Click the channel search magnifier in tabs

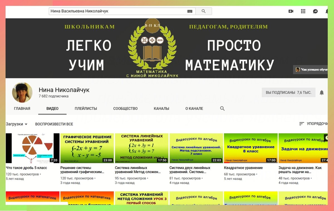tap(222, 108)
